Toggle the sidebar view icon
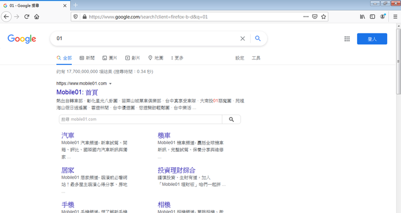This screenshot has height=213, width=401. (x=373, y=17)
